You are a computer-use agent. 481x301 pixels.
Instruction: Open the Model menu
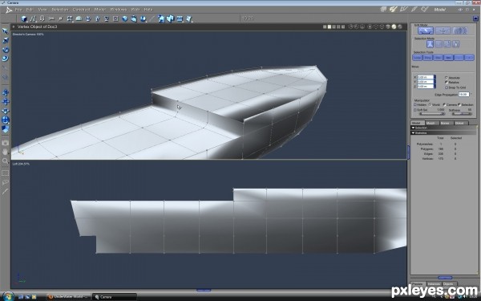100,10
